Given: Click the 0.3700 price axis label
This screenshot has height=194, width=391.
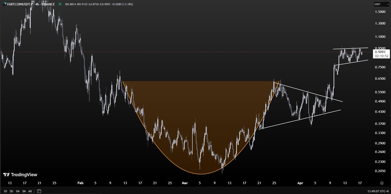Looking at the screenshot, I should coord(380,124).
